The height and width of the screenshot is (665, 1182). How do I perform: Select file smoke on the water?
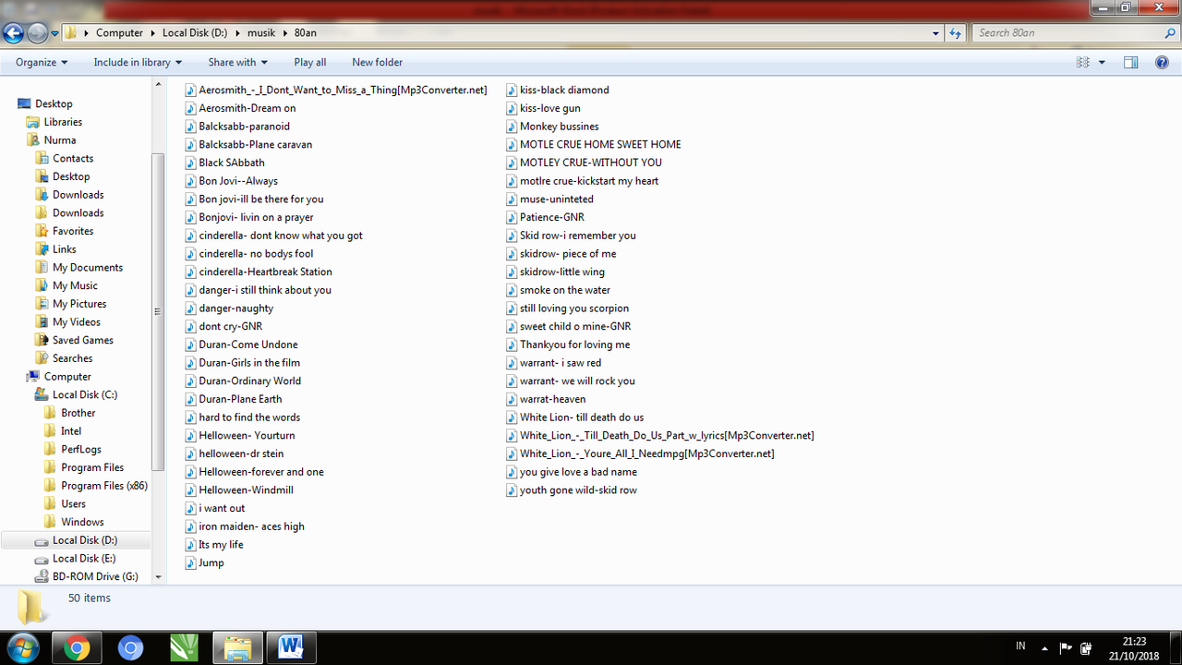pyautogui.click(x=564, y=290)
